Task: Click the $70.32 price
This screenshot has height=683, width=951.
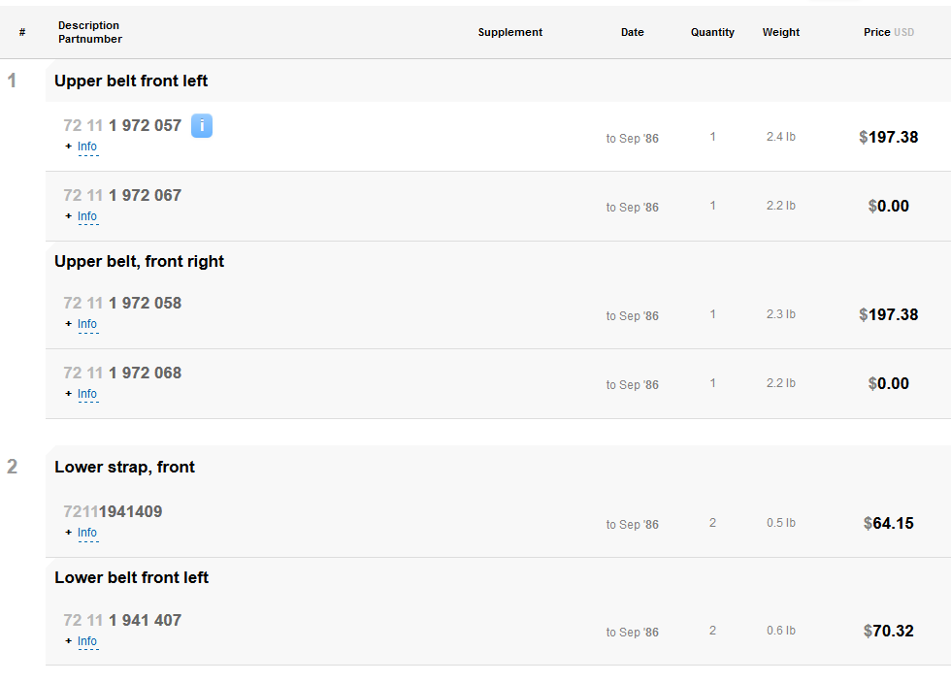Action: (888, 631)
